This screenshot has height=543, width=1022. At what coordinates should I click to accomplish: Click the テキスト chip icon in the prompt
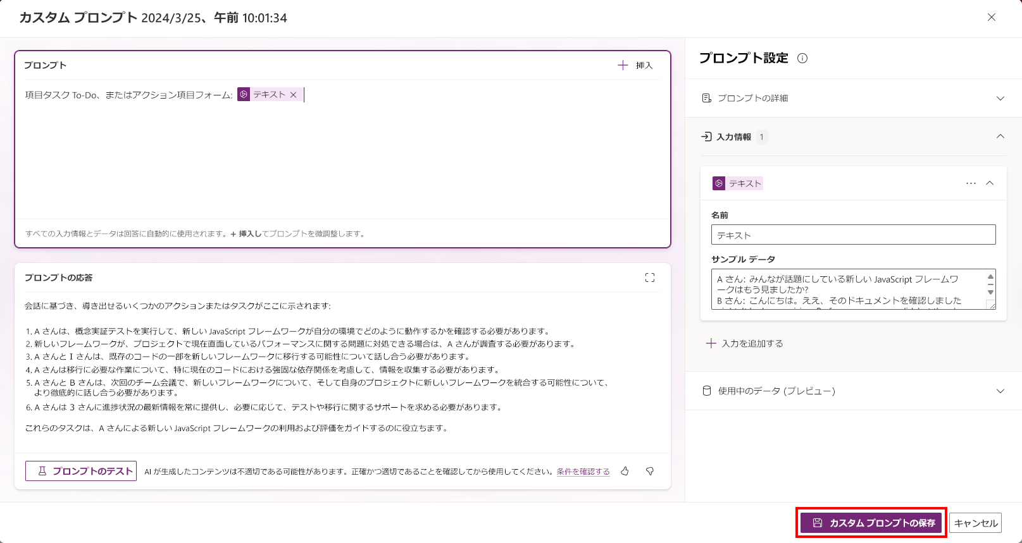pyautogui.click(x=244, y=94)
